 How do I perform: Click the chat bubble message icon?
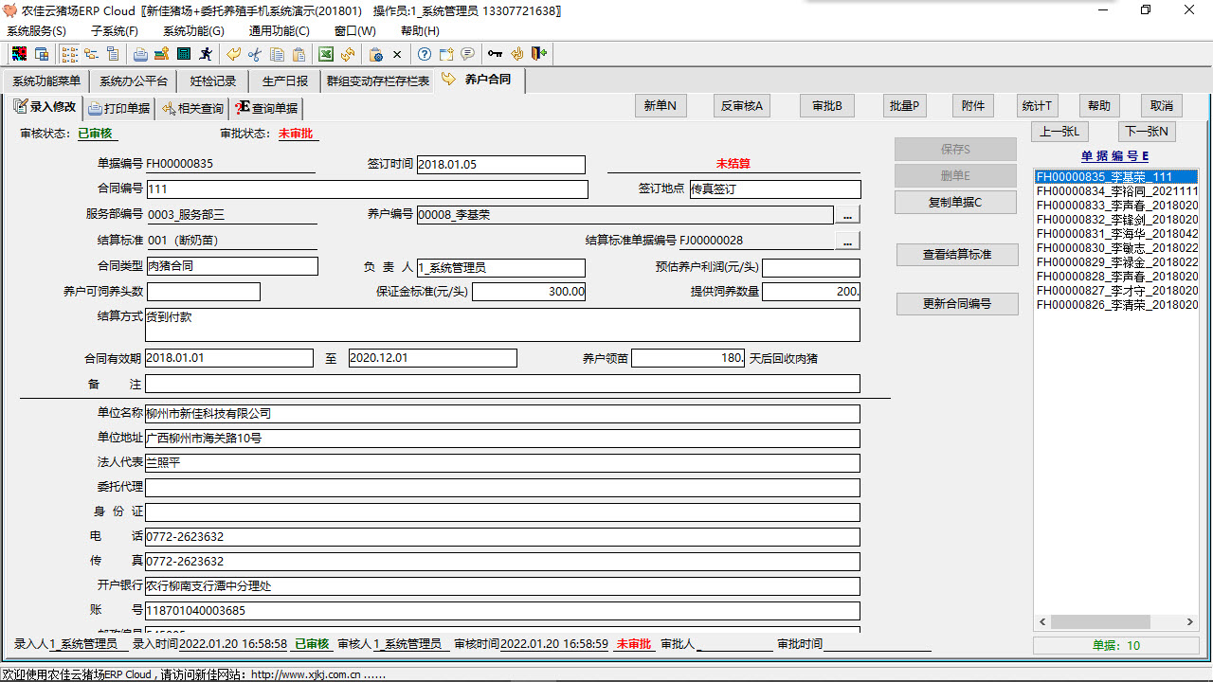point(467,54)
